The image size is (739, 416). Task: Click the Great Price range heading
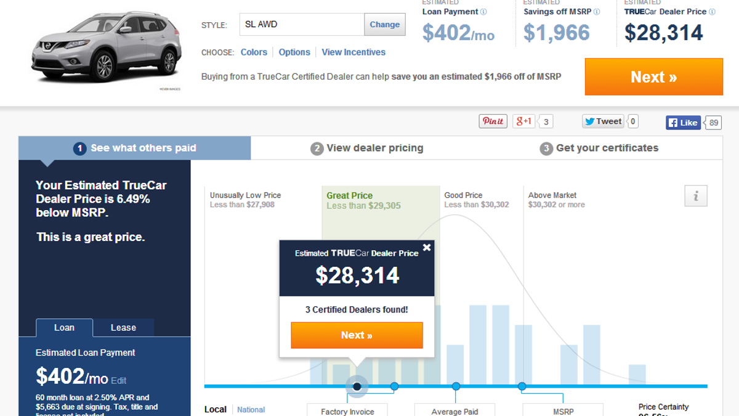click(350, 195)
